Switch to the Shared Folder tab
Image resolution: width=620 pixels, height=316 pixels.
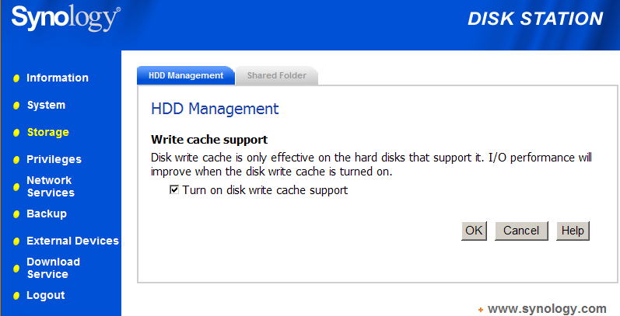pyautogui.click(x=276, y=75)
